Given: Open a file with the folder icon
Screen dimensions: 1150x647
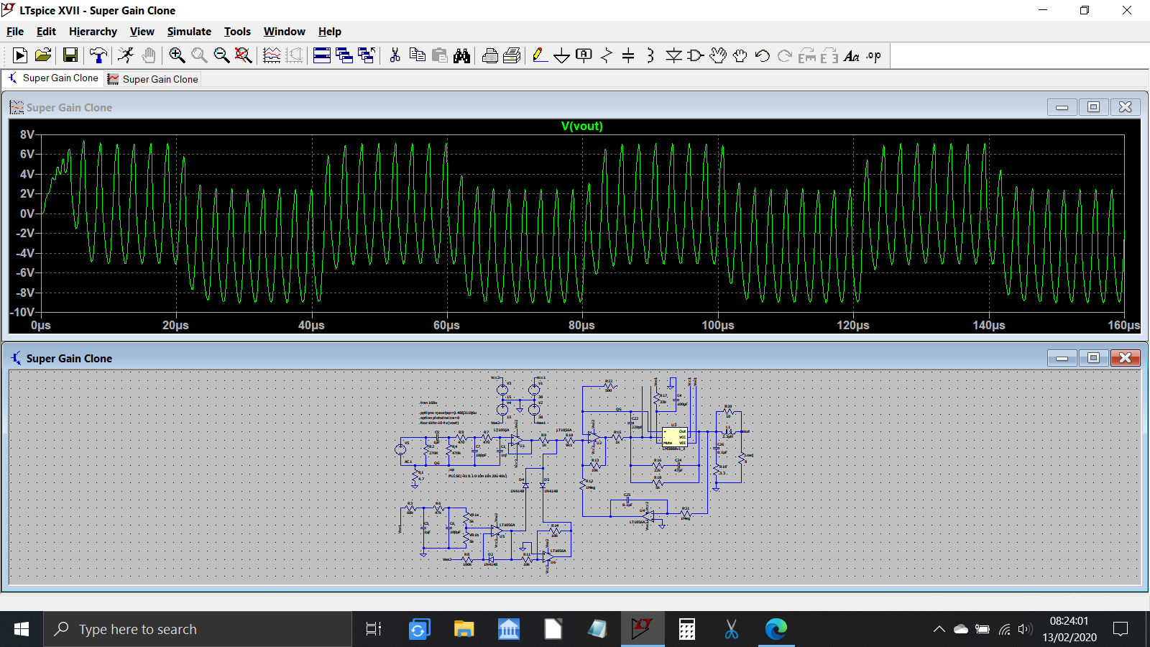Looking at the screenshot, I should tap(43, 55).
